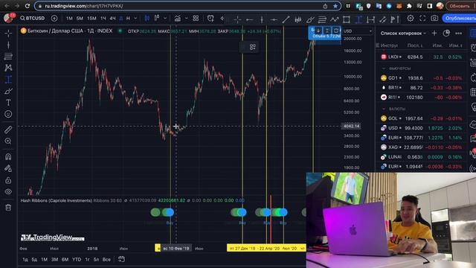Viewport: 476px width, 268px height.
Task: Click the Опубликовать publish button
Action: [459, 19]
